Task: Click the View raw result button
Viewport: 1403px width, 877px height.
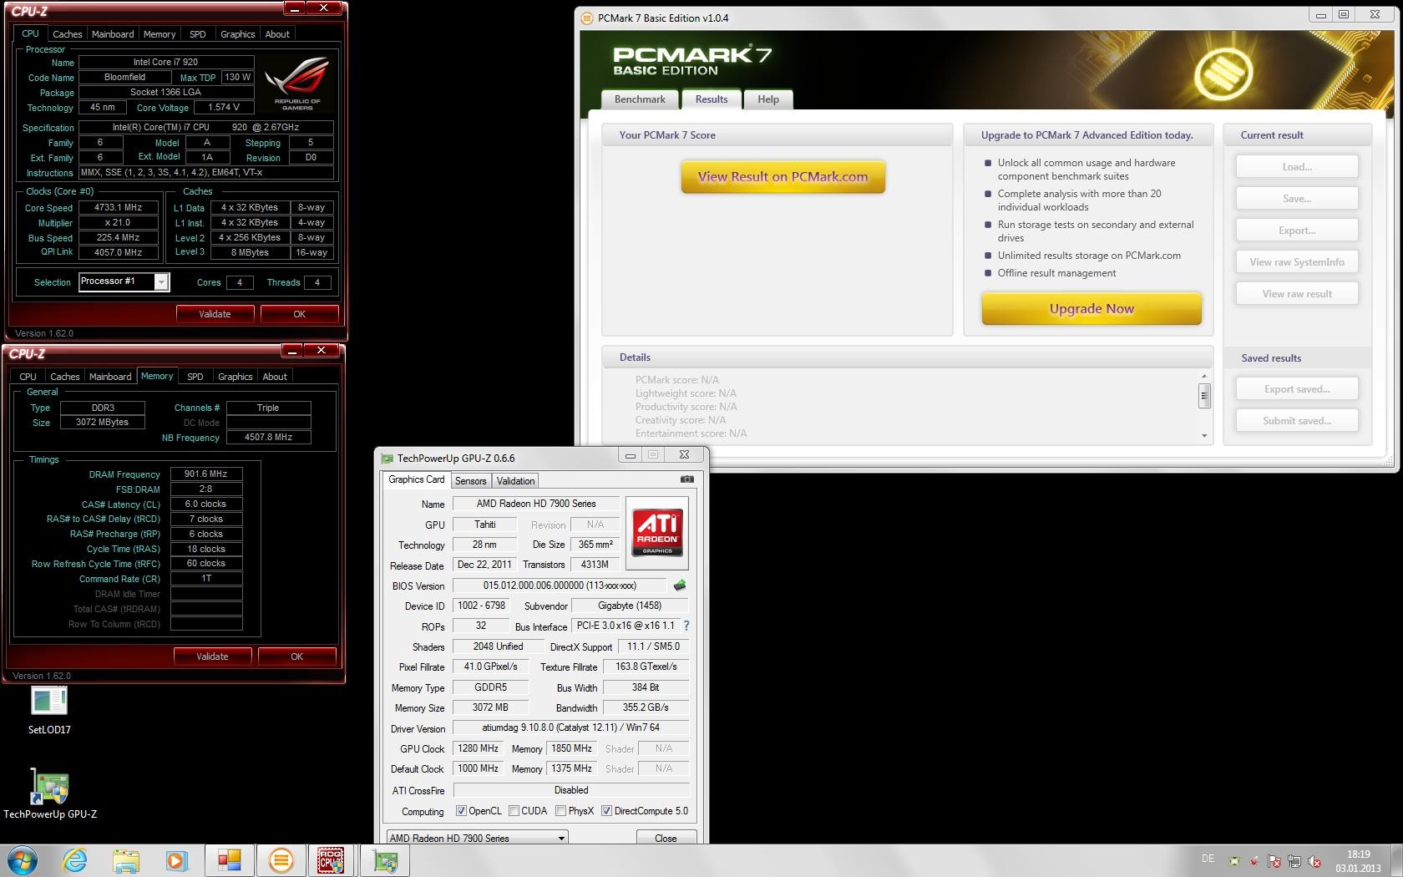Action: click(1297, 294)
